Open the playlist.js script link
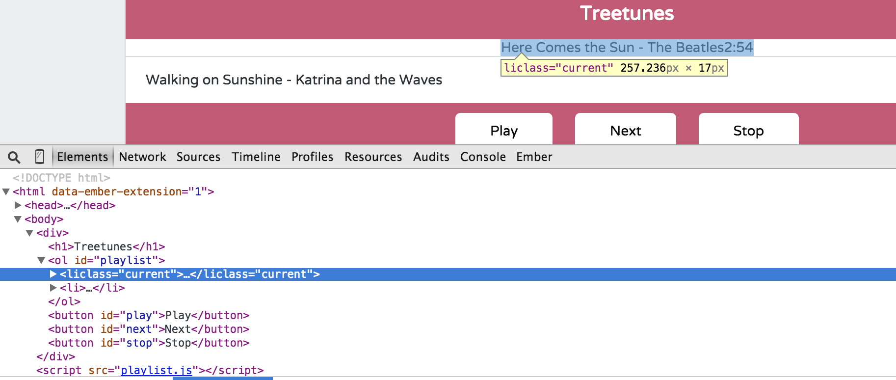The image size is (896, 380). (x=156, y=370)
